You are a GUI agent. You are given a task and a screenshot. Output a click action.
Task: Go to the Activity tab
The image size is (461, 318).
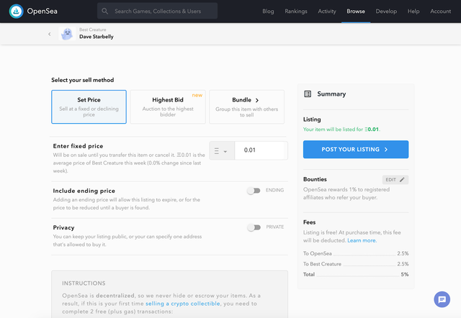click(326, 12)
